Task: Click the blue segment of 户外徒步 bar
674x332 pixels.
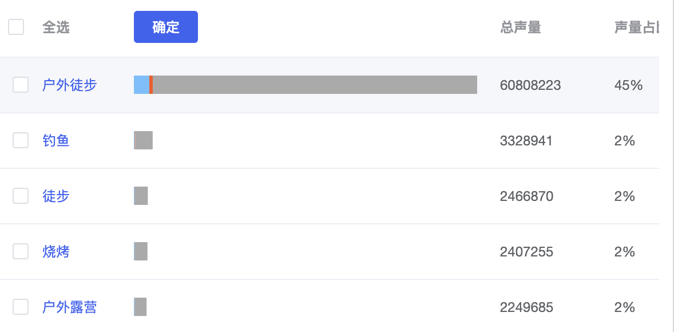Action: coord(141,85)
